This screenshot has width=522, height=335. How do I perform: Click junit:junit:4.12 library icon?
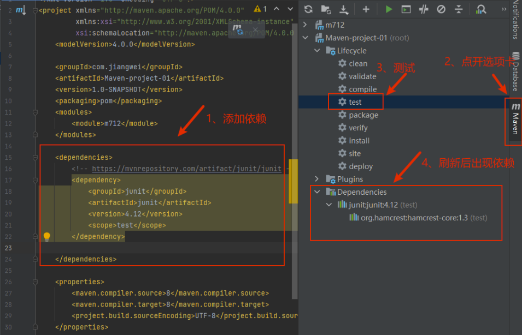(342, 205)
